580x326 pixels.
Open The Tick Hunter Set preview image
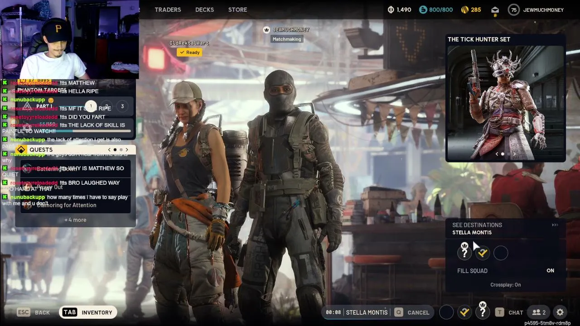coord(506,103)
